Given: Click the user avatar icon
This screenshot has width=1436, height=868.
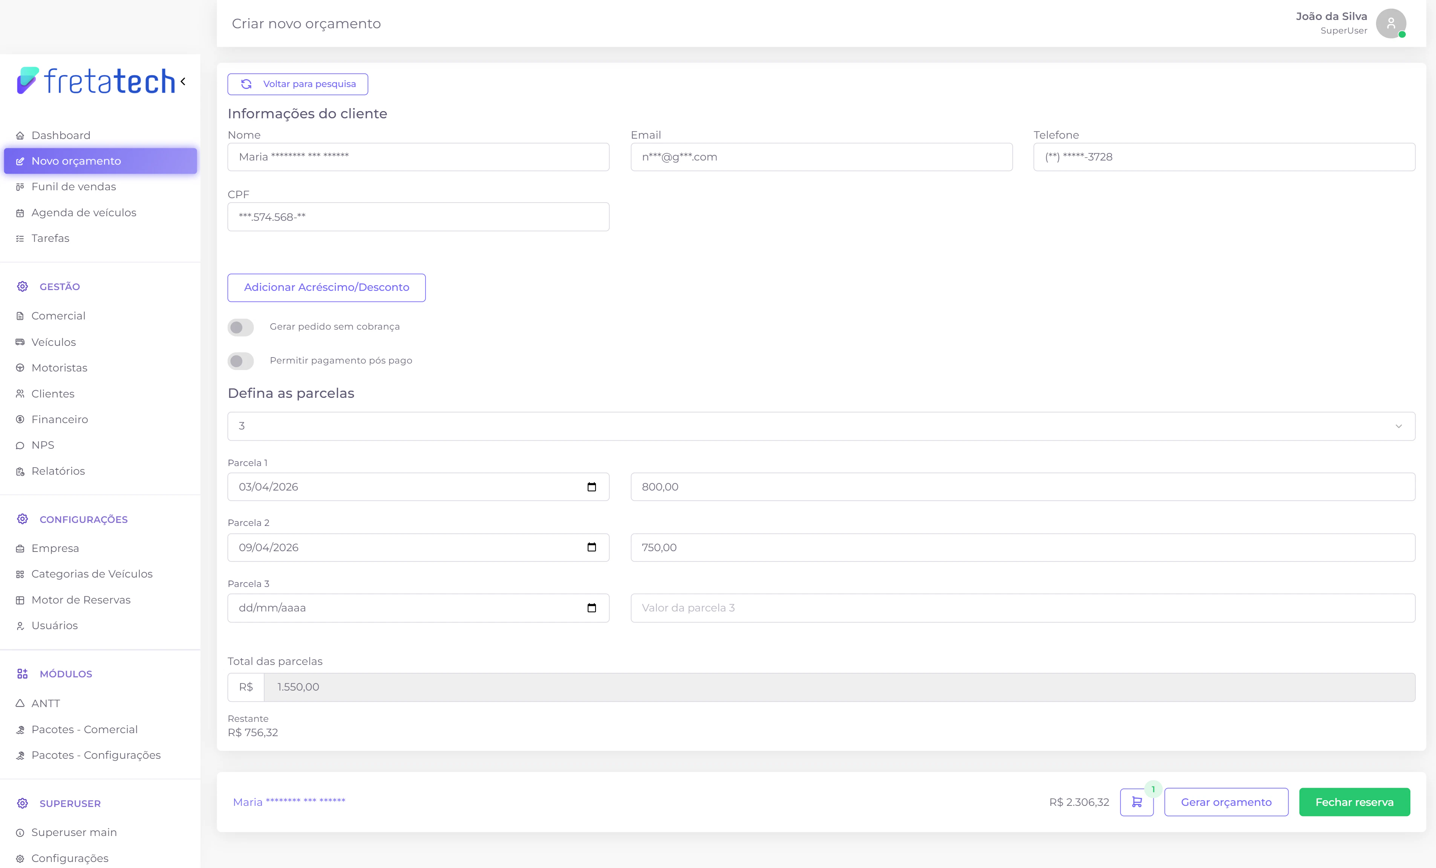Looking at the screenshot, I should click(1390, 24).
